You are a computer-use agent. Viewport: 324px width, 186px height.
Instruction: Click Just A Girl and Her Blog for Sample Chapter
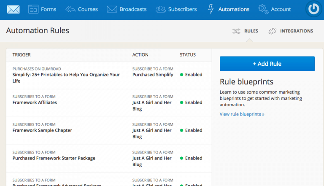point(152,134)
